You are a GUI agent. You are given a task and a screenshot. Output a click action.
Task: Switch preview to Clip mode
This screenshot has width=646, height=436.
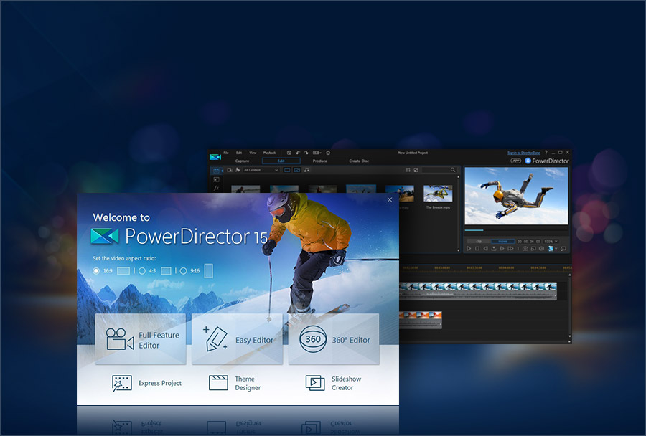click(x=479, y=241)
